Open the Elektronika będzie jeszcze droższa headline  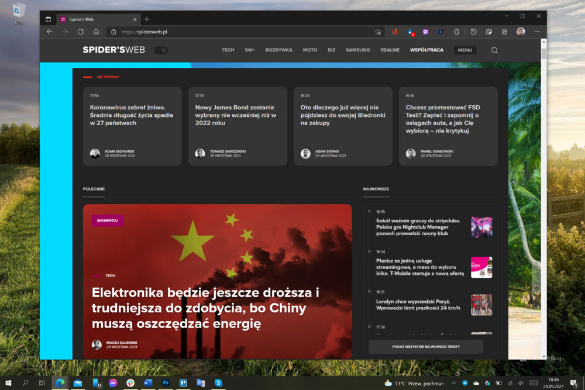tap(205, 308)
